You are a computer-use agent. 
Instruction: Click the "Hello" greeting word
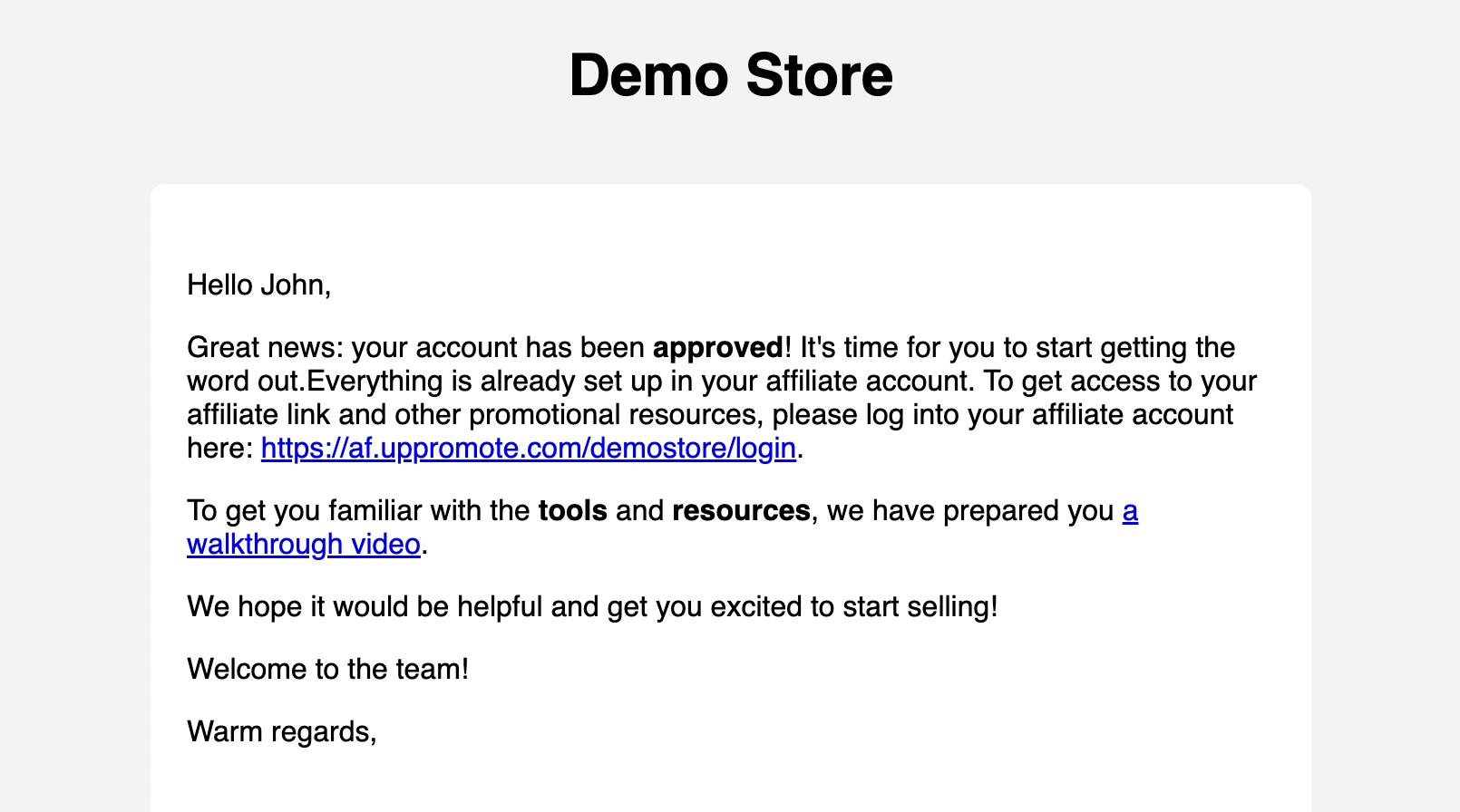(x=219, y=285)
